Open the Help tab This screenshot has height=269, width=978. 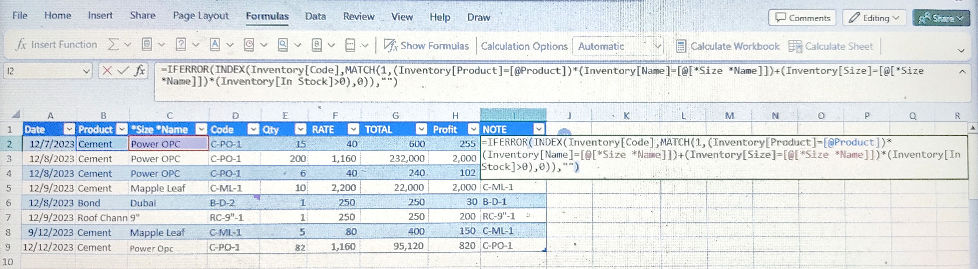(440, 17)
